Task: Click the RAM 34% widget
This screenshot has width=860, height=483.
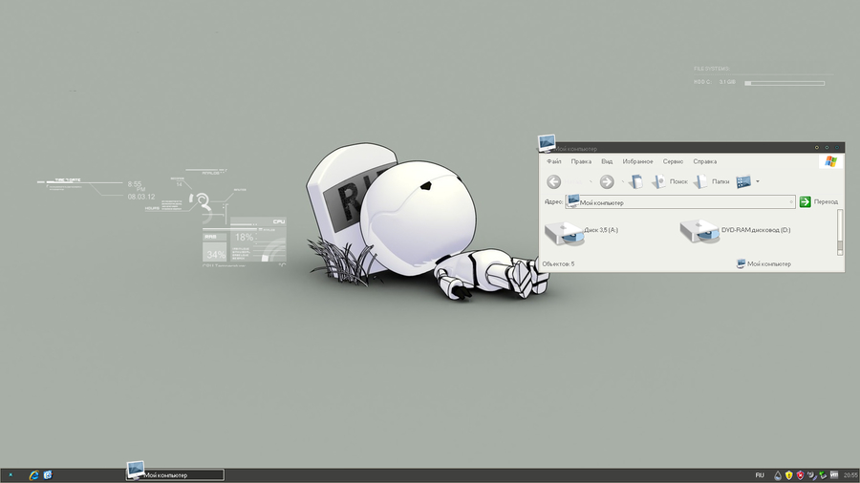Action: [x=214, y=247]
